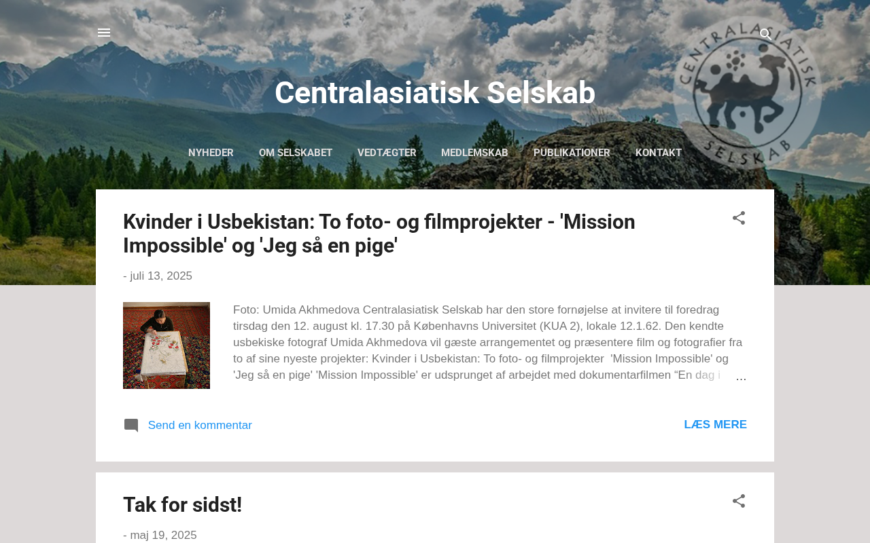Open the Kontakt page
Screen dimensions: 870x543
(659, 153)
